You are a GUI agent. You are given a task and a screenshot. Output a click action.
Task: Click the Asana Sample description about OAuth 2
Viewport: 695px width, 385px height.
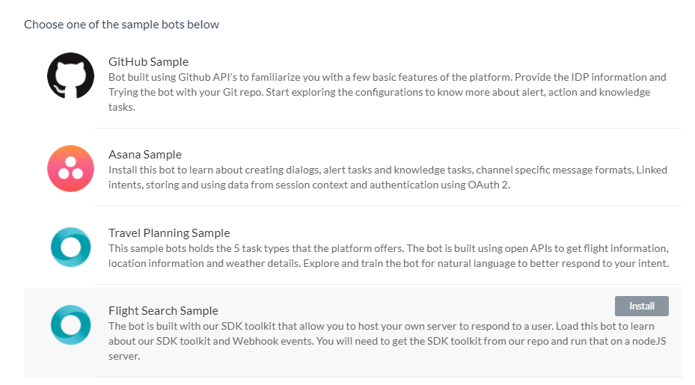click(388, 177)
